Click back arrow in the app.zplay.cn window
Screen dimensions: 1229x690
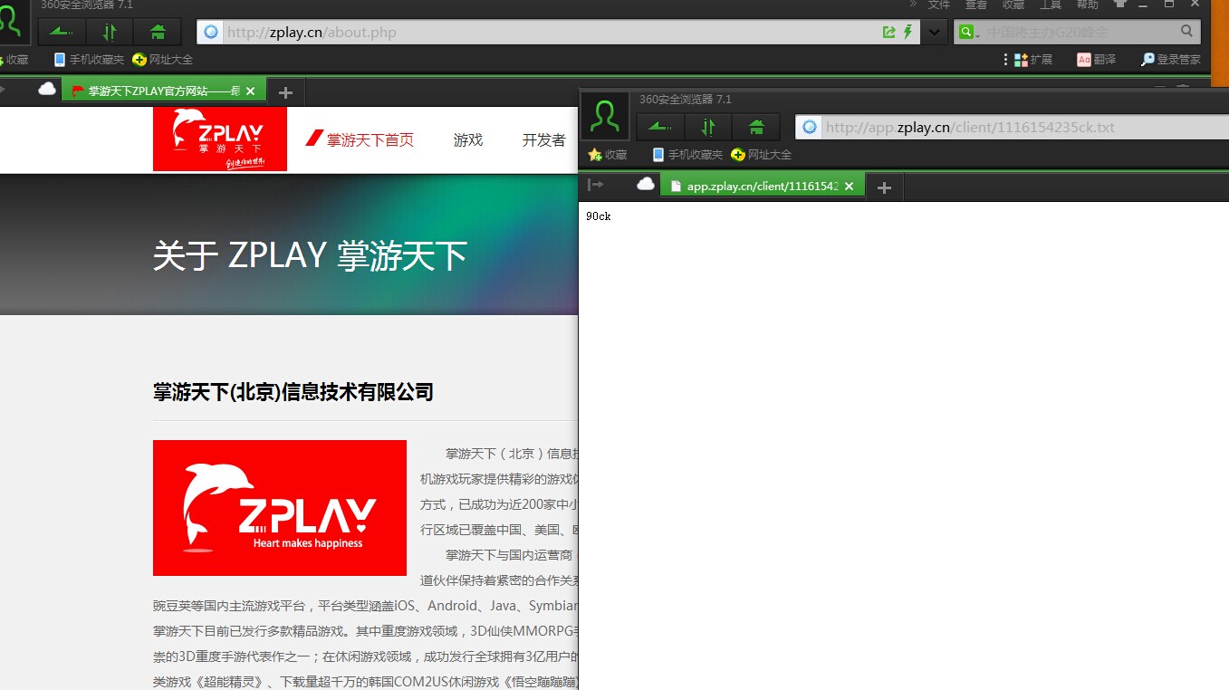[x=660, y=127]
